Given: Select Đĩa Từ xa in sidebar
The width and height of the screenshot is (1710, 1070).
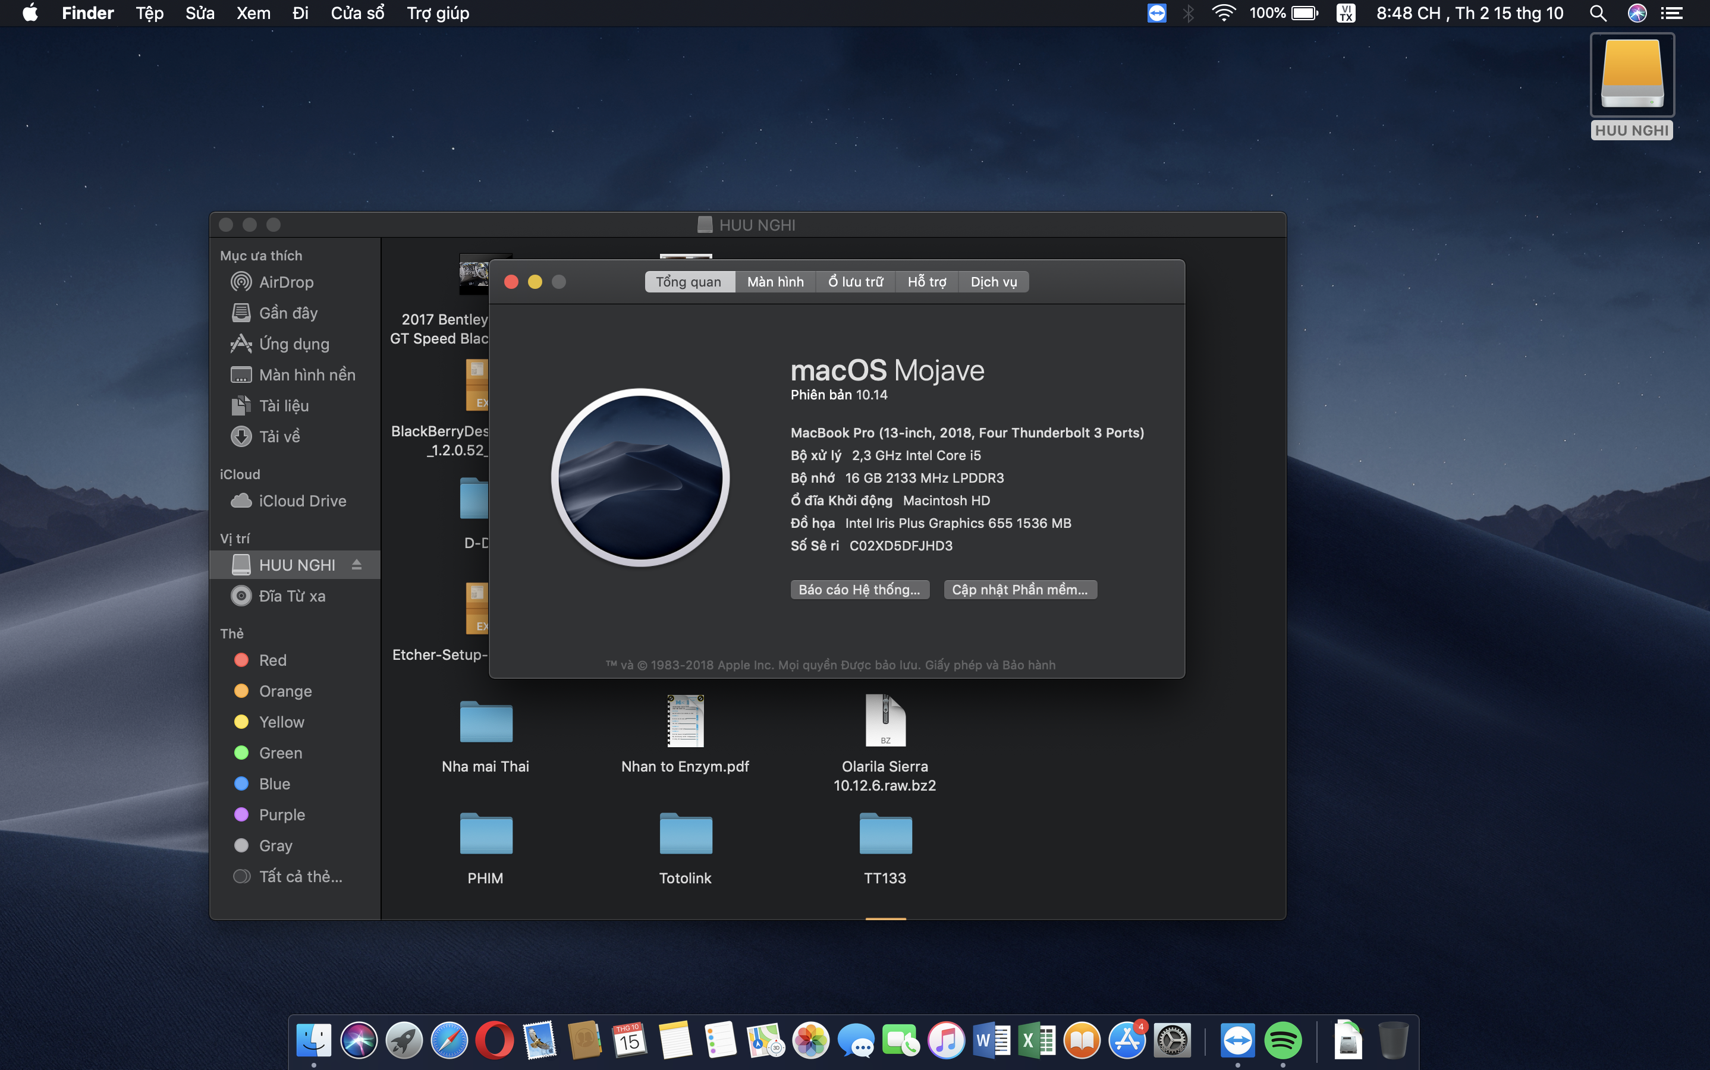Looking at the screenshot, I should [x=295, y=596].
